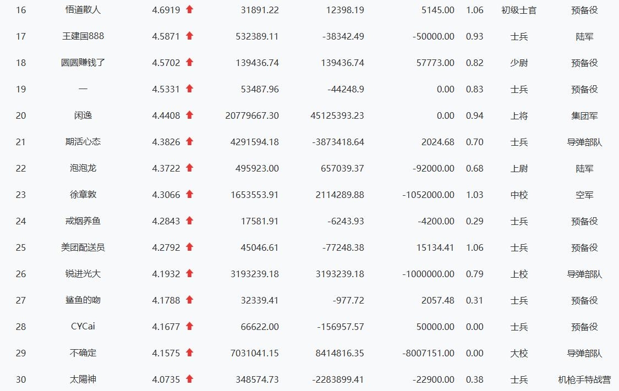Click 机枪手特战营 team label
Screen dimensions: 619x391
[x=584, y=379]
